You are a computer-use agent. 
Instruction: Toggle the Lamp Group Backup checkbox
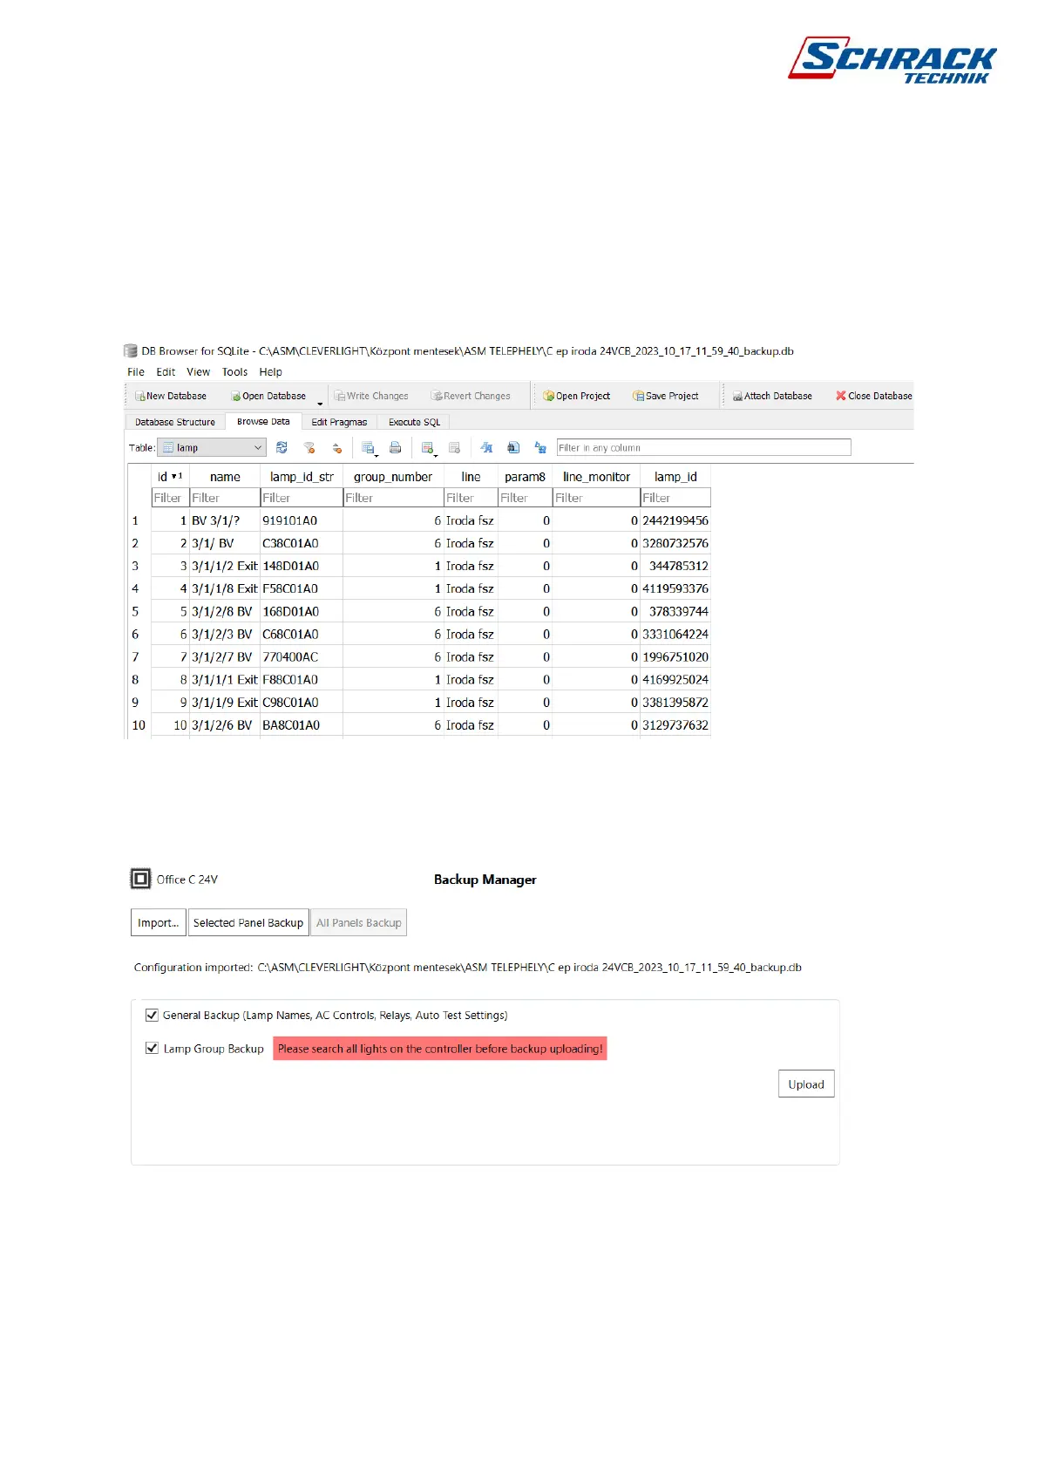click(152, 1048)
